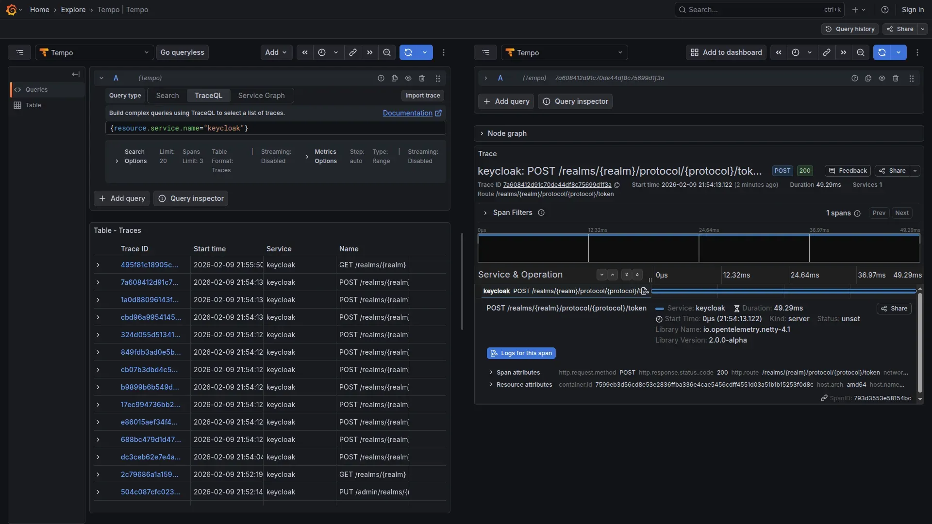Copy the Trace ID using the copy icon
The width and height of the screenshot is (932, 524).
[617, 185]
